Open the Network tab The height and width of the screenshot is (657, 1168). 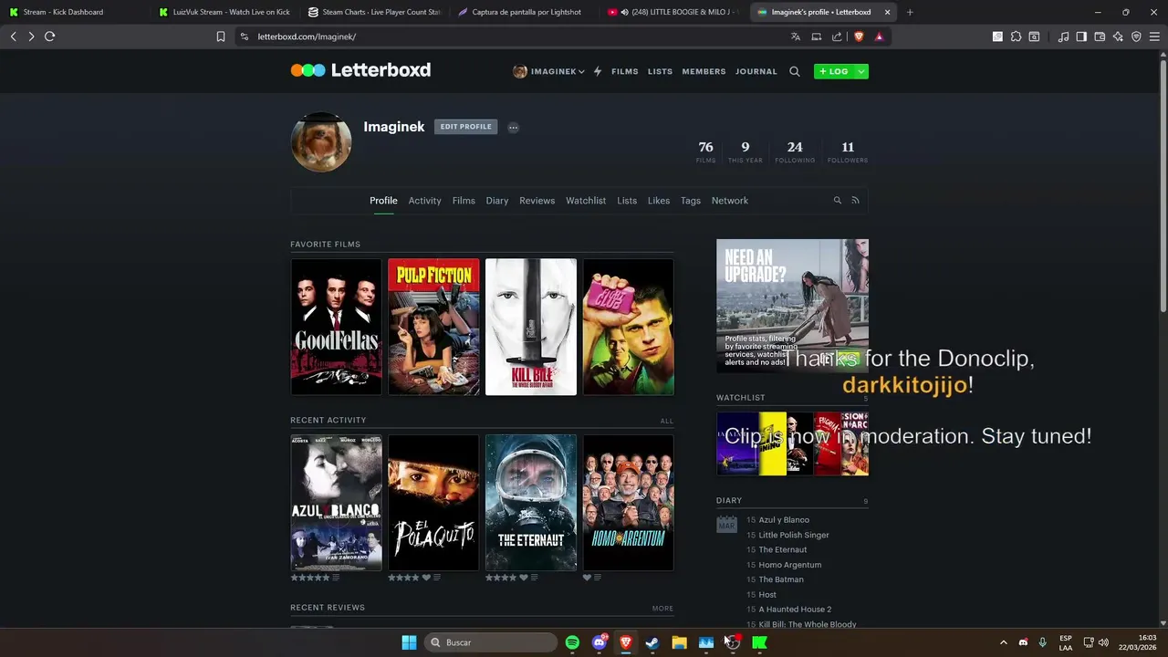[730, 201]
